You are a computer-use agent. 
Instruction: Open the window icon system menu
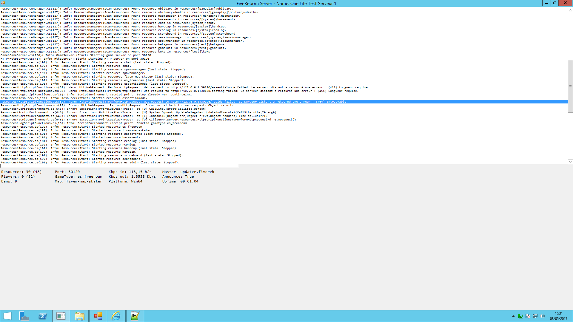[3, 3]
